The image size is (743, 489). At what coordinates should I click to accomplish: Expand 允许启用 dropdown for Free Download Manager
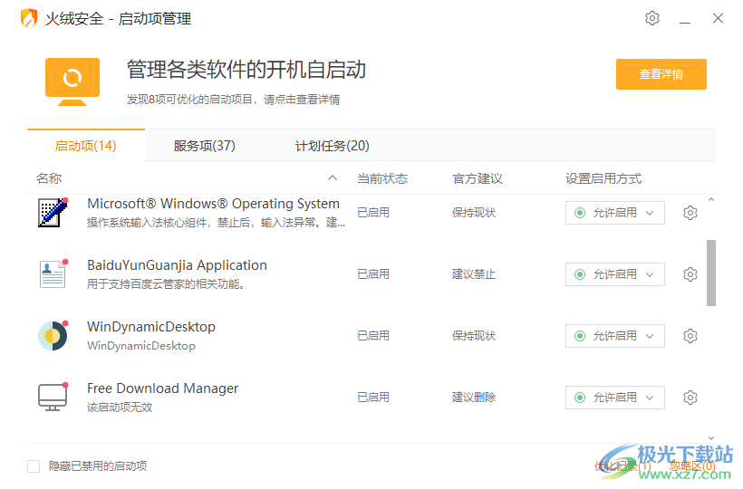(614, 398)
